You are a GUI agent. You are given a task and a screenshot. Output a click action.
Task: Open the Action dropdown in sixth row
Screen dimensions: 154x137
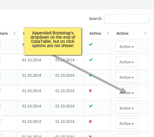coord(127,123)
